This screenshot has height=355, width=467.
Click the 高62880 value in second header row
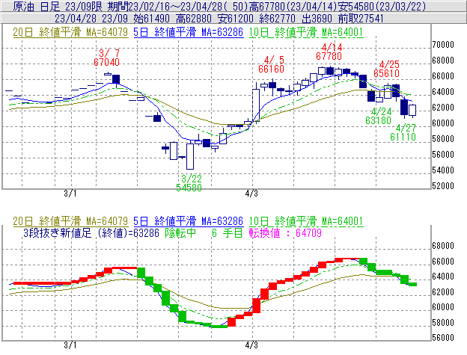[x=194, y=19]
